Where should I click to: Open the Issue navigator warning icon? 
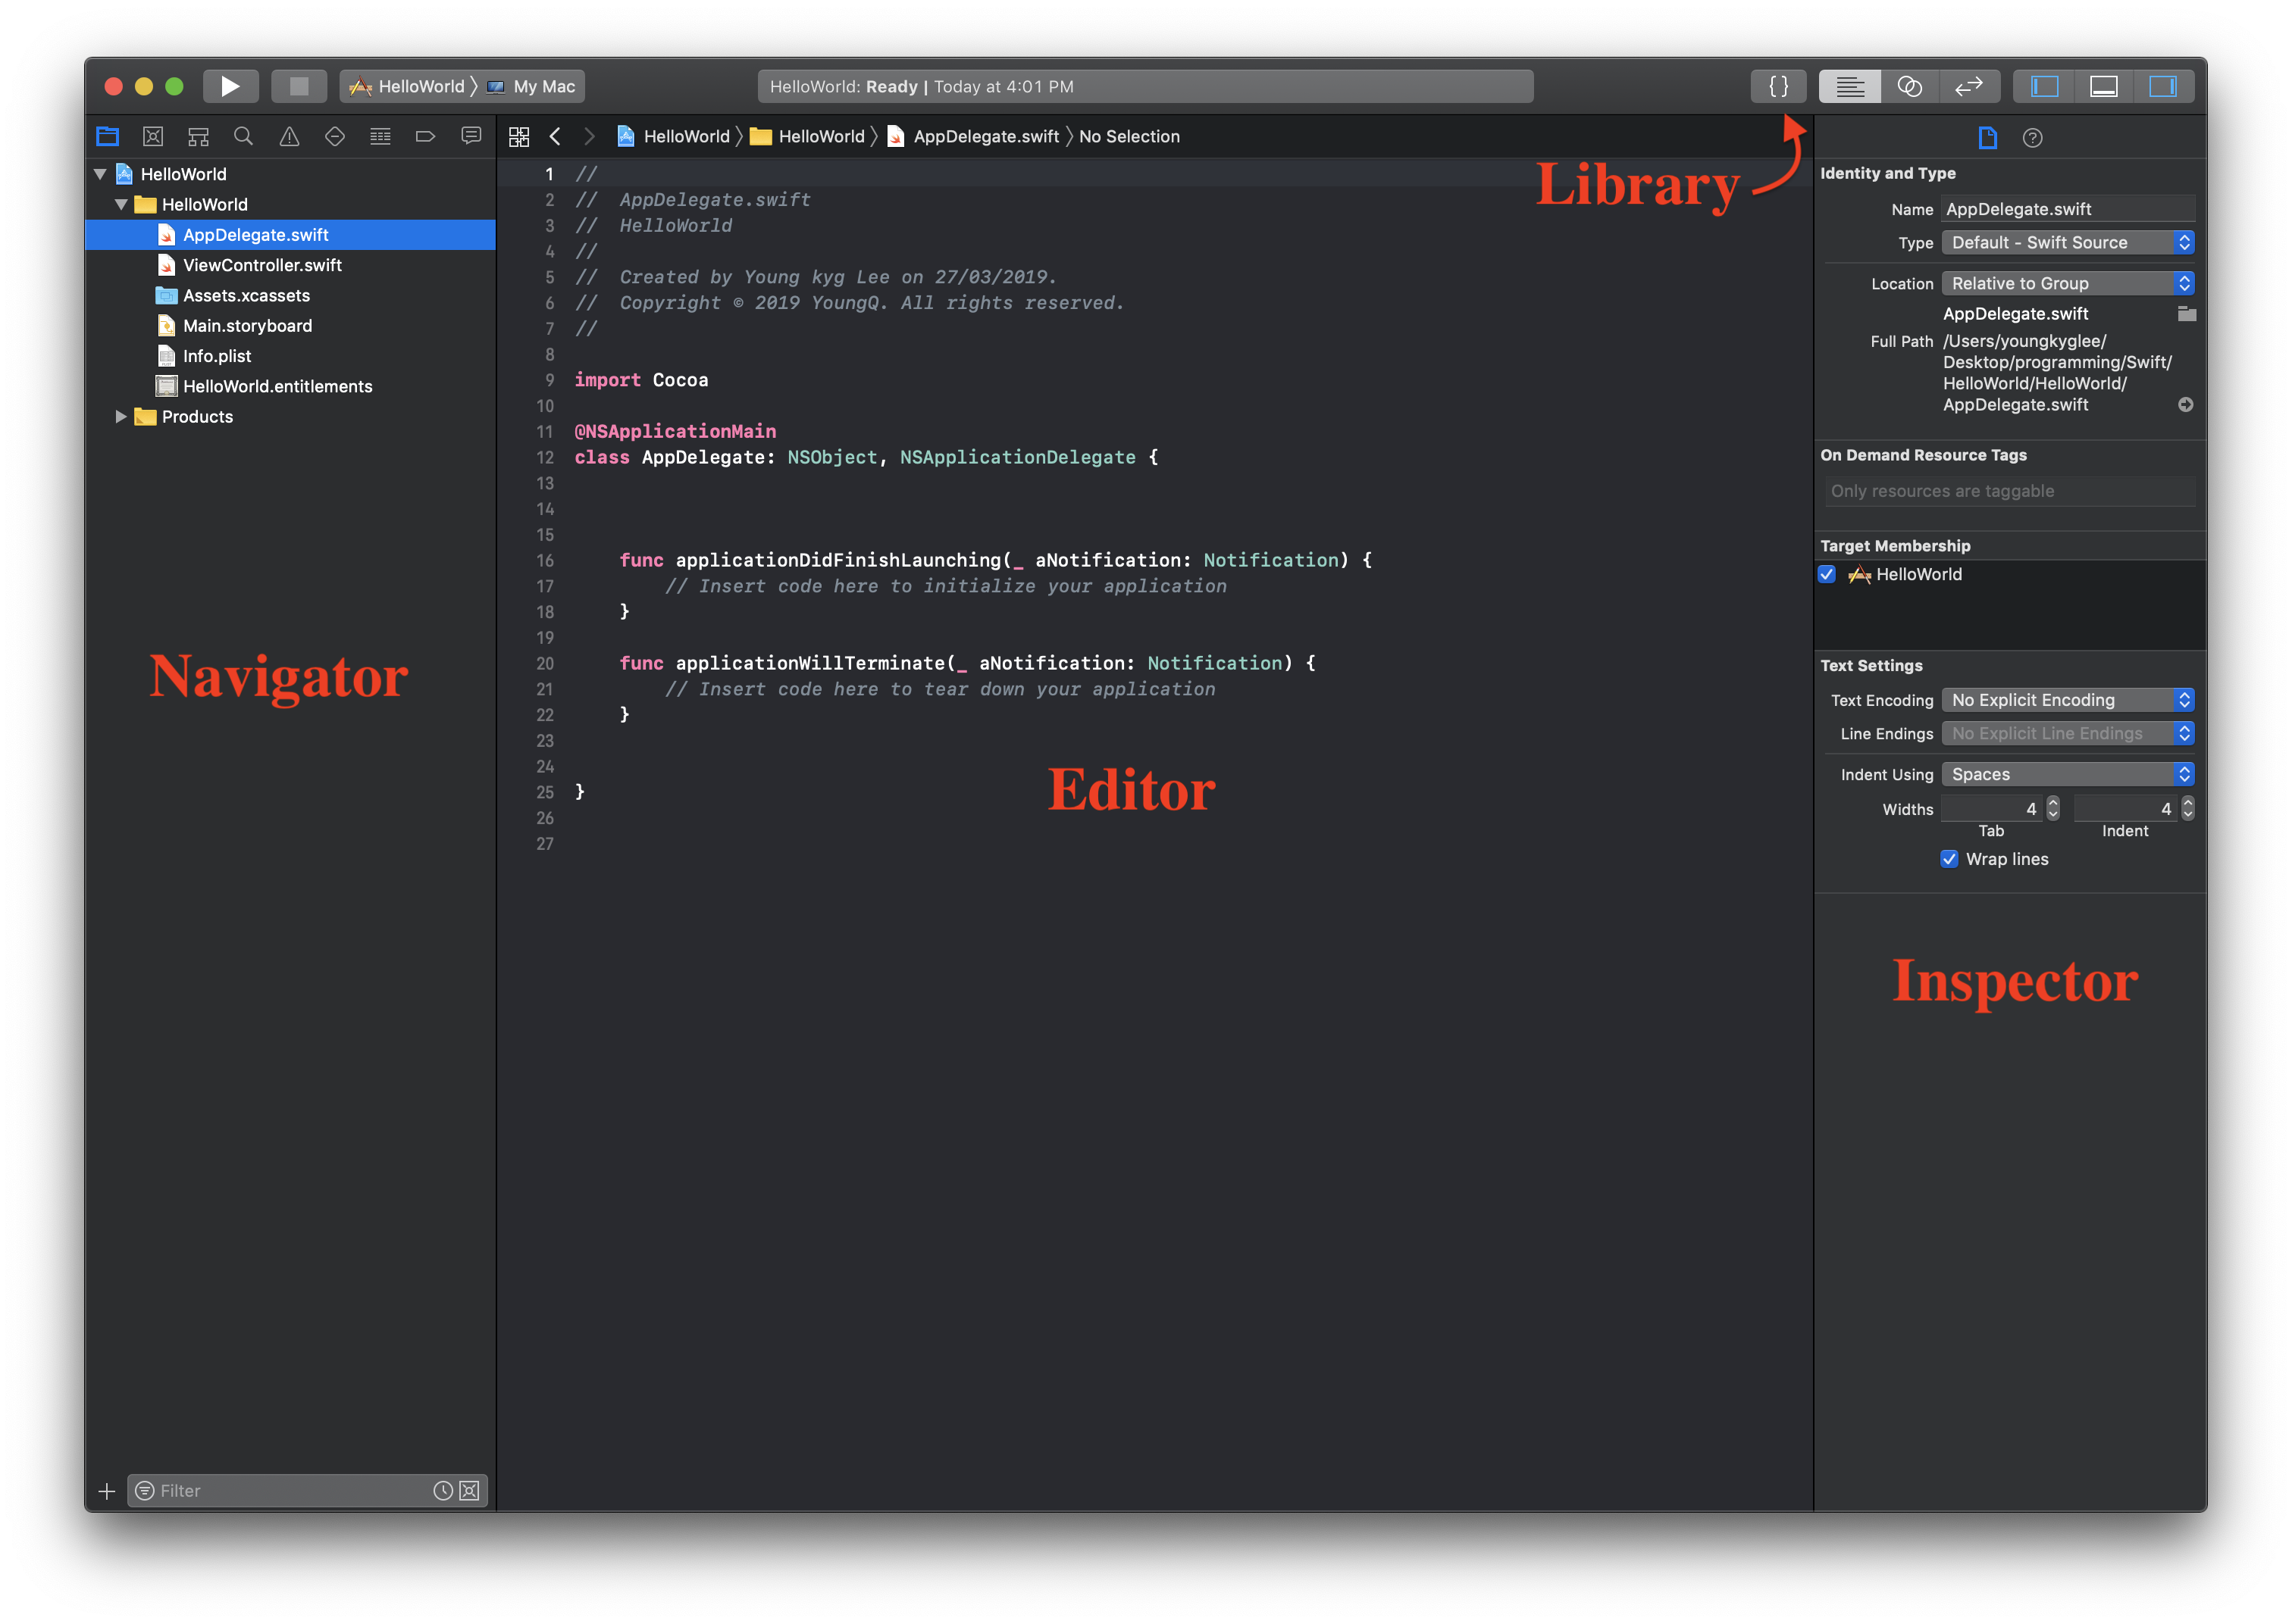(289, 137)
